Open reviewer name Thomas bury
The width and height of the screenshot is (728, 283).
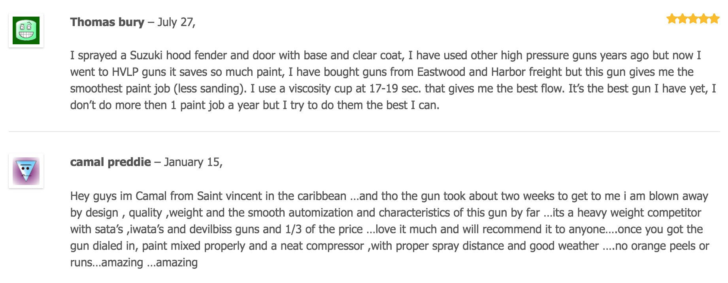(x=107, y=22)
